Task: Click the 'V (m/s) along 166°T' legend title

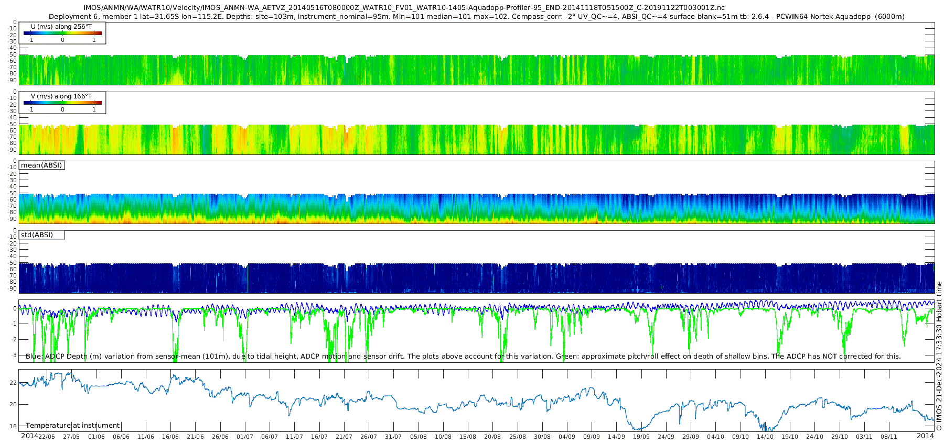Action: [61, 96]
